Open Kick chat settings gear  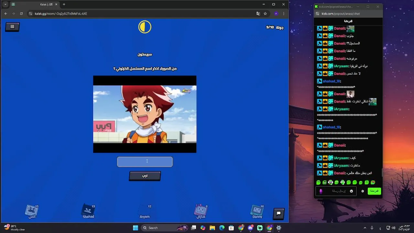tap(363, 191)
